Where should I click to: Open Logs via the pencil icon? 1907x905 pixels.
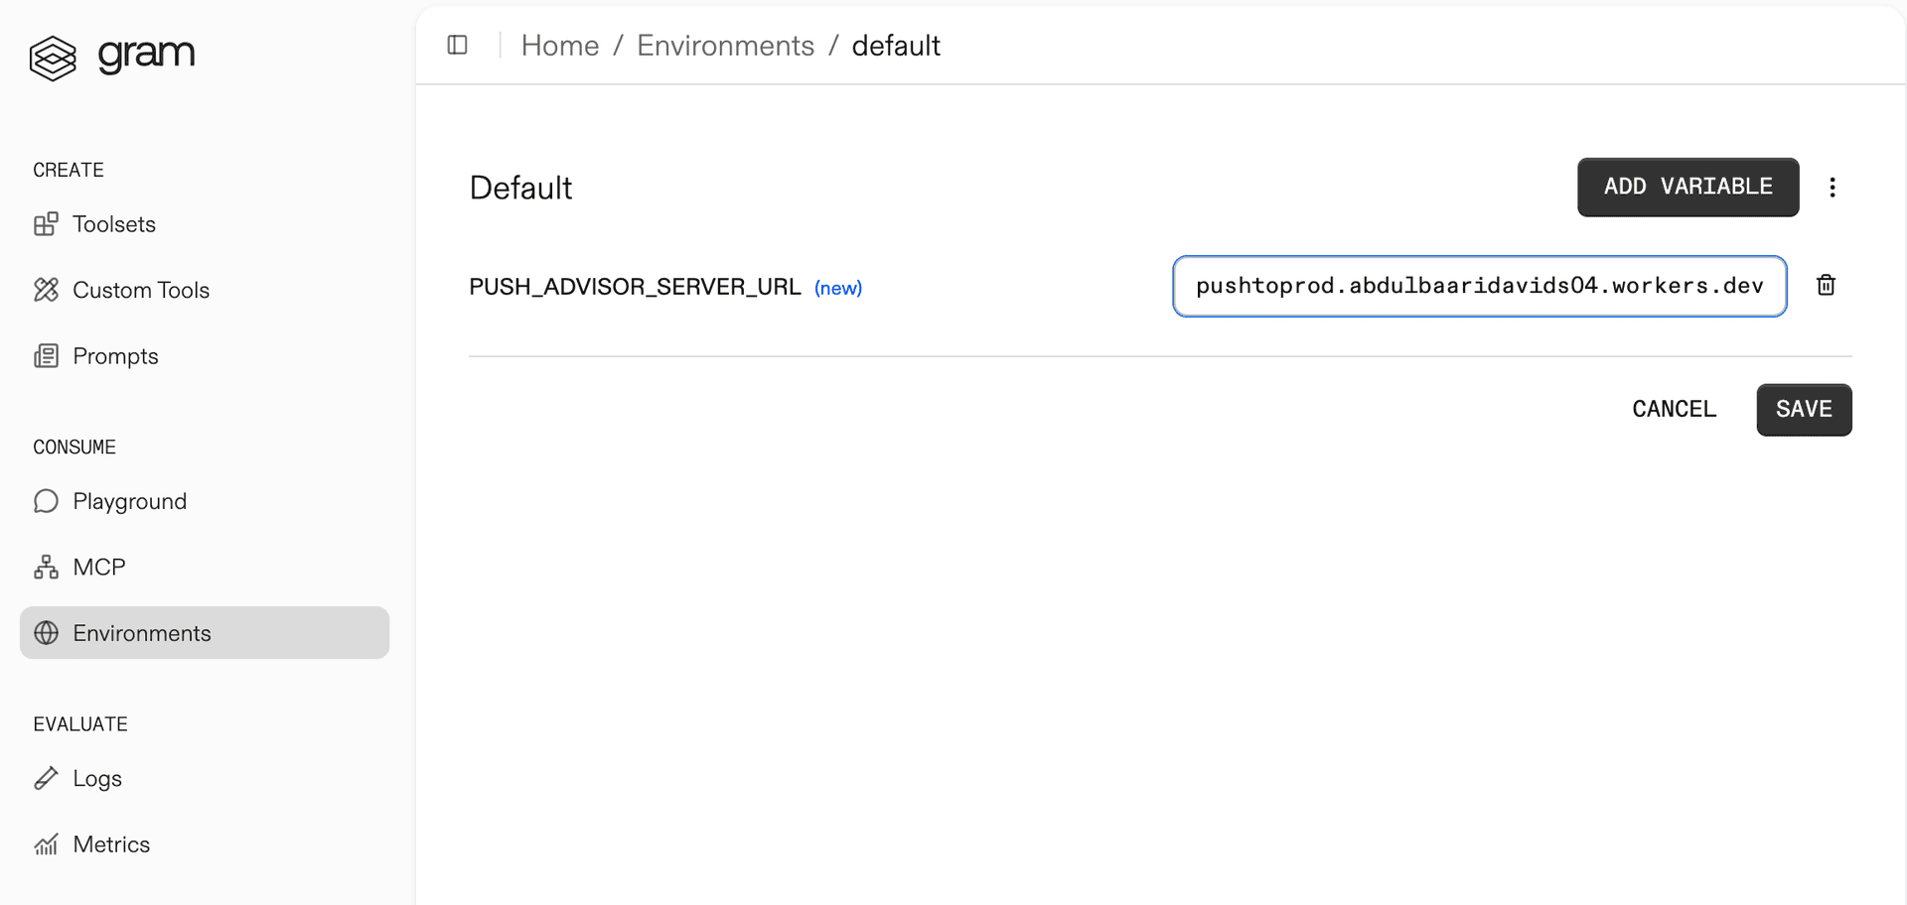point(46,778)
